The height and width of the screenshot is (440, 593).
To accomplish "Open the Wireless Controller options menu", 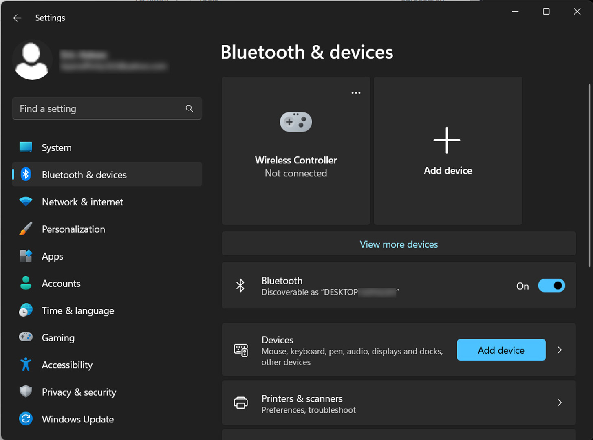I will point(355,92).
